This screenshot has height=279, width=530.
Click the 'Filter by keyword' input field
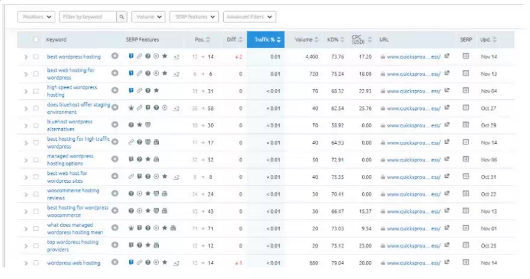coord(88,17)
